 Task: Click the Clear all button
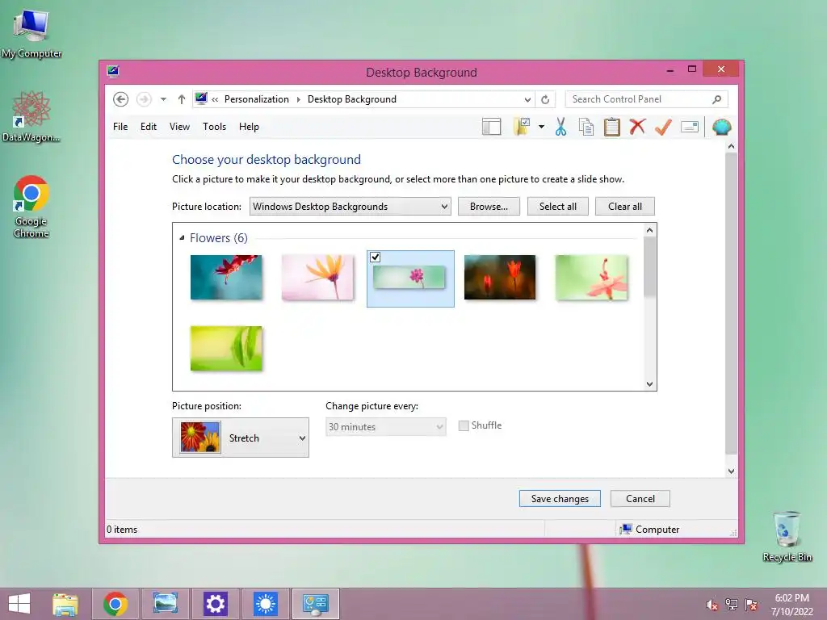pos(625,206)
